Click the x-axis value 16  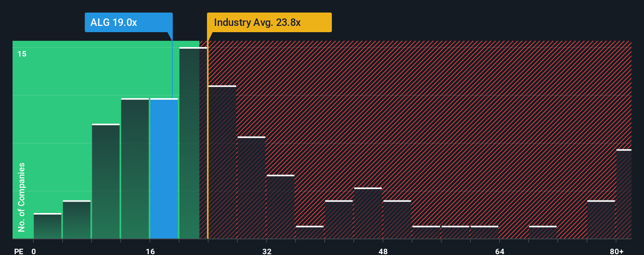point(150,251)
